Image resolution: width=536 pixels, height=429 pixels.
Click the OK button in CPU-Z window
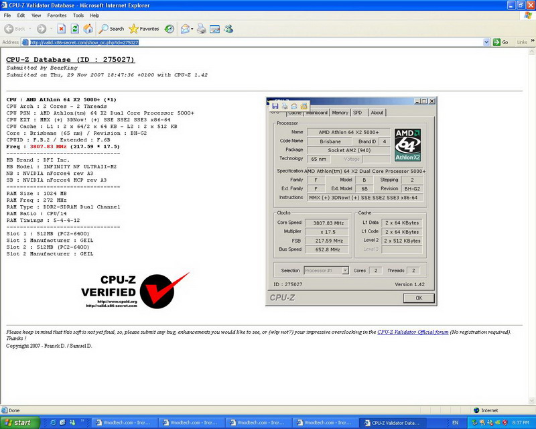click(419, 298)
